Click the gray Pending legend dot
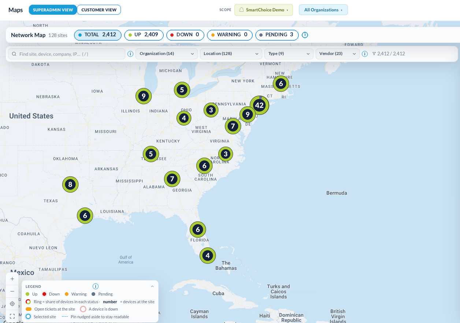 (x=93, y=294)
